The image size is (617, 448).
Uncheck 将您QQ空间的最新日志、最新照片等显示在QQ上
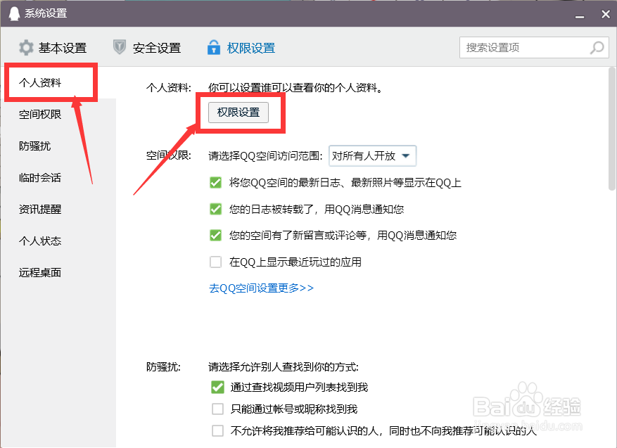pos(216,182)
